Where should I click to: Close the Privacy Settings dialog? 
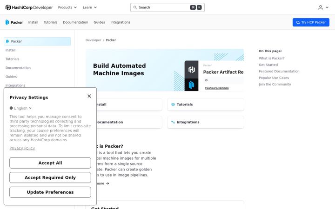[x=89, y=96]
